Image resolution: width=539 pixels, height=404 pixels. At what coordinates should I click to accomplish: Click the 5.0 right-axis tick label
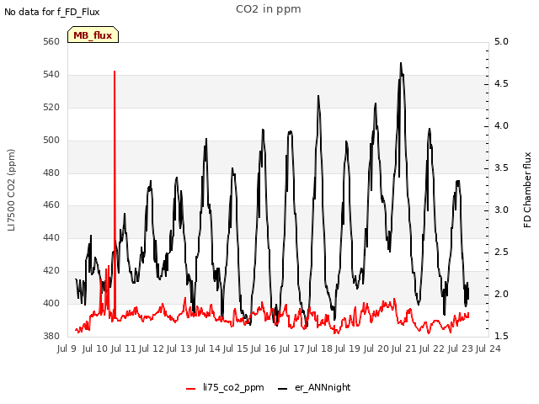pyautogui.click(x=501, y=41)
